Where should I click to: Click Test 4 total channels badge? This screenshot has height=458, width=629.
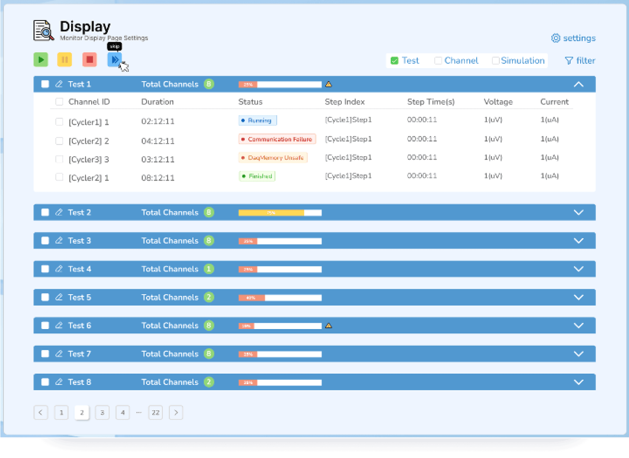pos(209,269)
